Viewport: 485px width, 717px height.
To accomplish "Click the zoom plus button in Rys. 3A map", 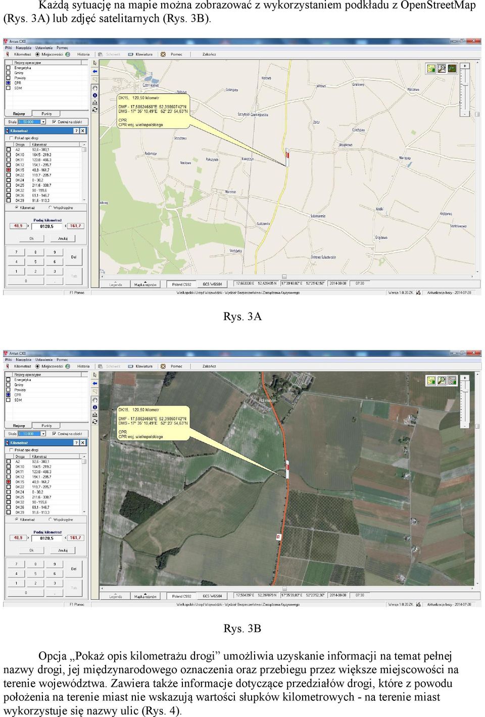I will pyautogui.click(x=465, y=66).
